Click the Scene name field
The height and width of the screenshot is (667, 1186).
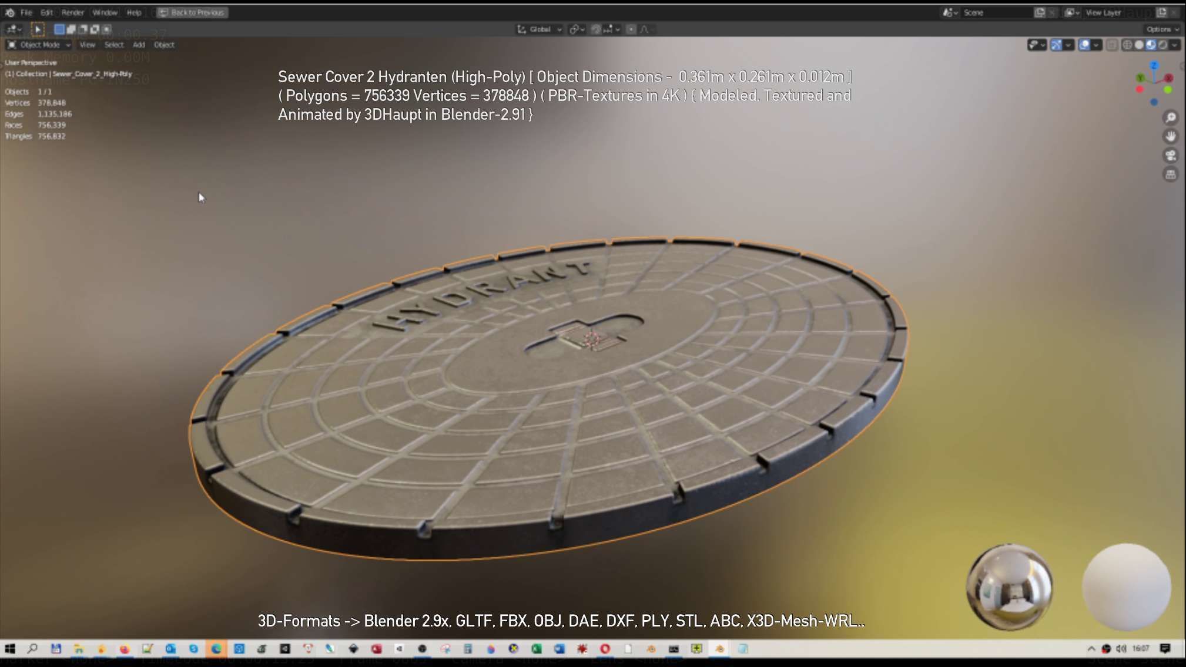click(x=996, y=12)
